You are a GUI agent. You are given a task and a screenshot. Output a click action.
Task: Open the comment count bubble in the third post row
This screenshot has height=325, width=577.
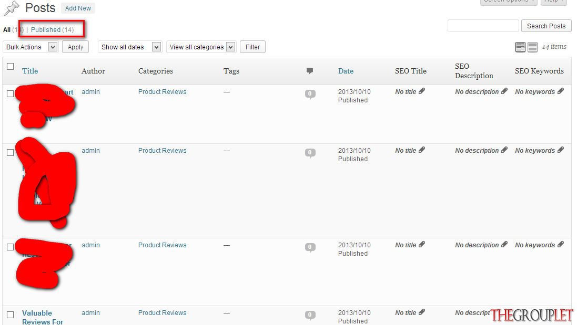coord(310,247)
